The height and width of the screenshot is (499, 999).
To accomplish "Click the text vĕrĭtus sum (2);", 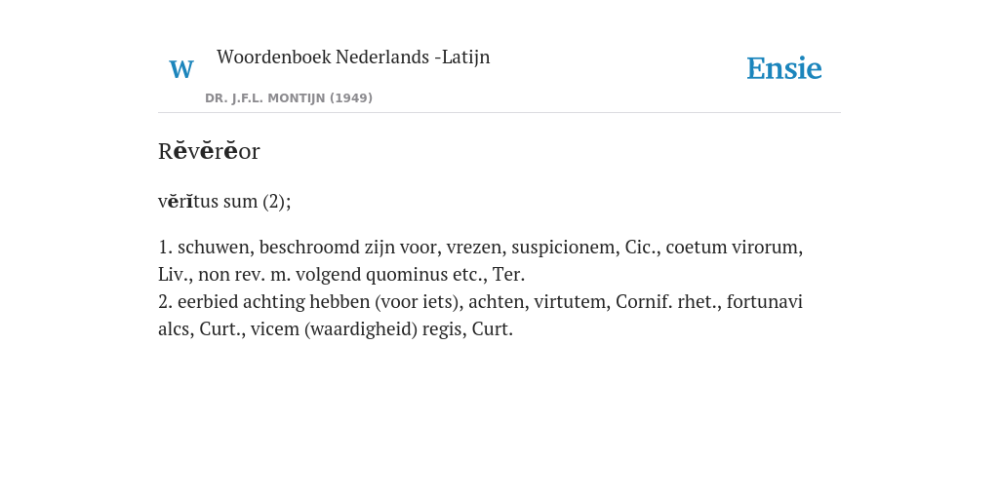I will point(224,201).
